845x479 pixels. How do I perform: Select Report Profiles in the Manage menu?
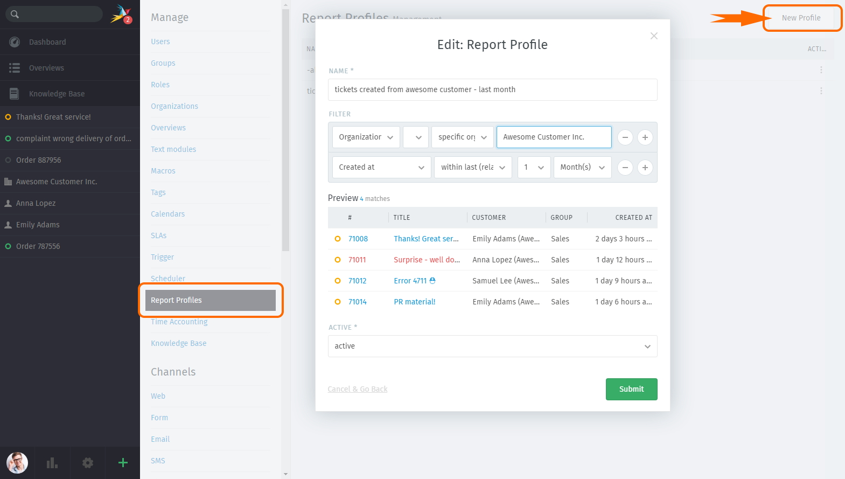click(211, 300)
